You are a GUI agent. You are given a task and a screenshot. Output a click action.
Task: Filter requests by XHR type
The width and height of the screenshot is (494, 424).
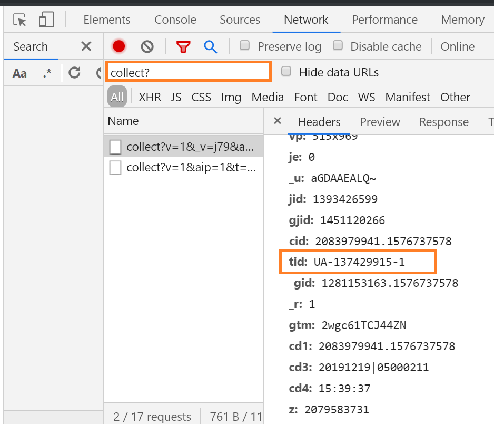pos(150,97)
